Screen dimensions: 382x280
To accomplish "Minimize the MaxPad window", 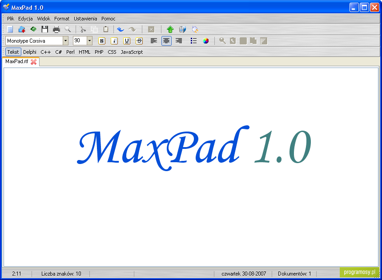I will (x=354, y=8).
